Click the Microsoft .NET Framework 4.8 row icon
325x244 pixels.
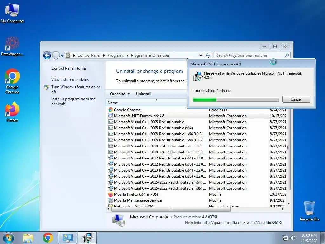pos(111,116)
